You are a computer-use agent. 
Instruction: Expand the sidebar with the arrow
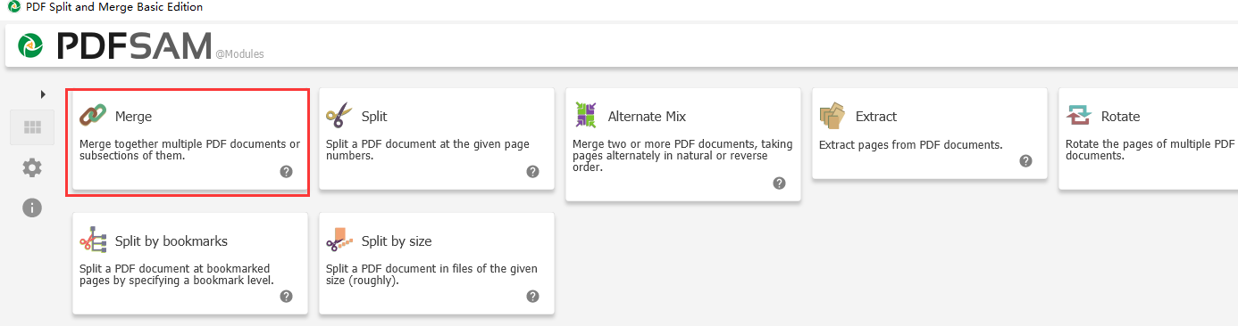pos(43,94)
